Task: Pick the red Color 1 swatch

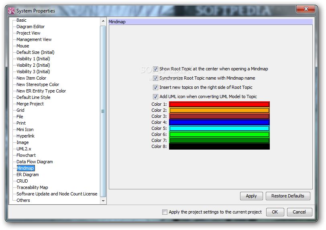Action: [x=219, y=104]
